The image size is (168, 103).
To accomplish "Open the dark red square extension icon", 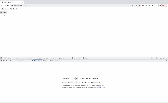I will click(x=143, y=6).
